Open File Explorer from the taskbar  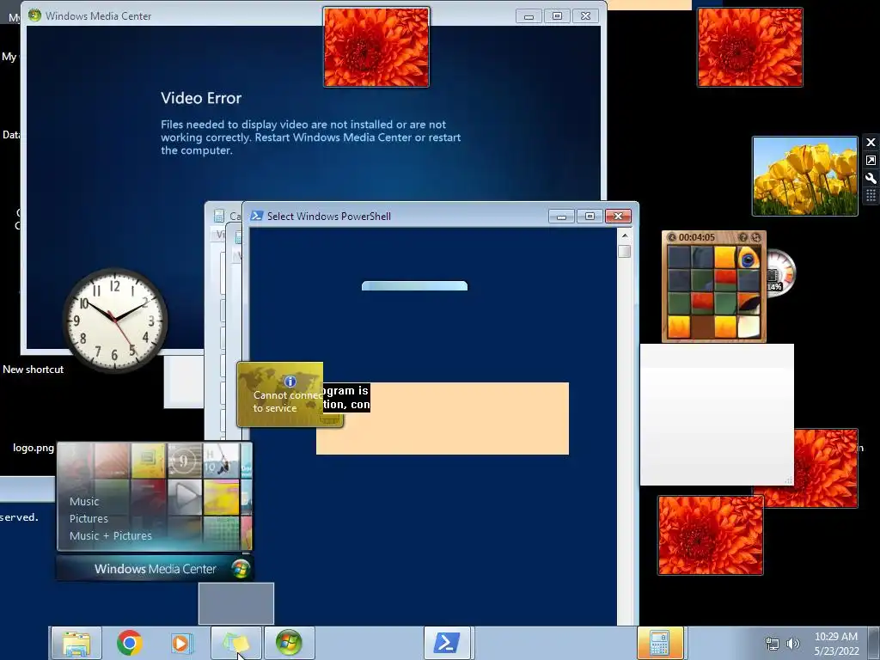(x=76, y=643)
